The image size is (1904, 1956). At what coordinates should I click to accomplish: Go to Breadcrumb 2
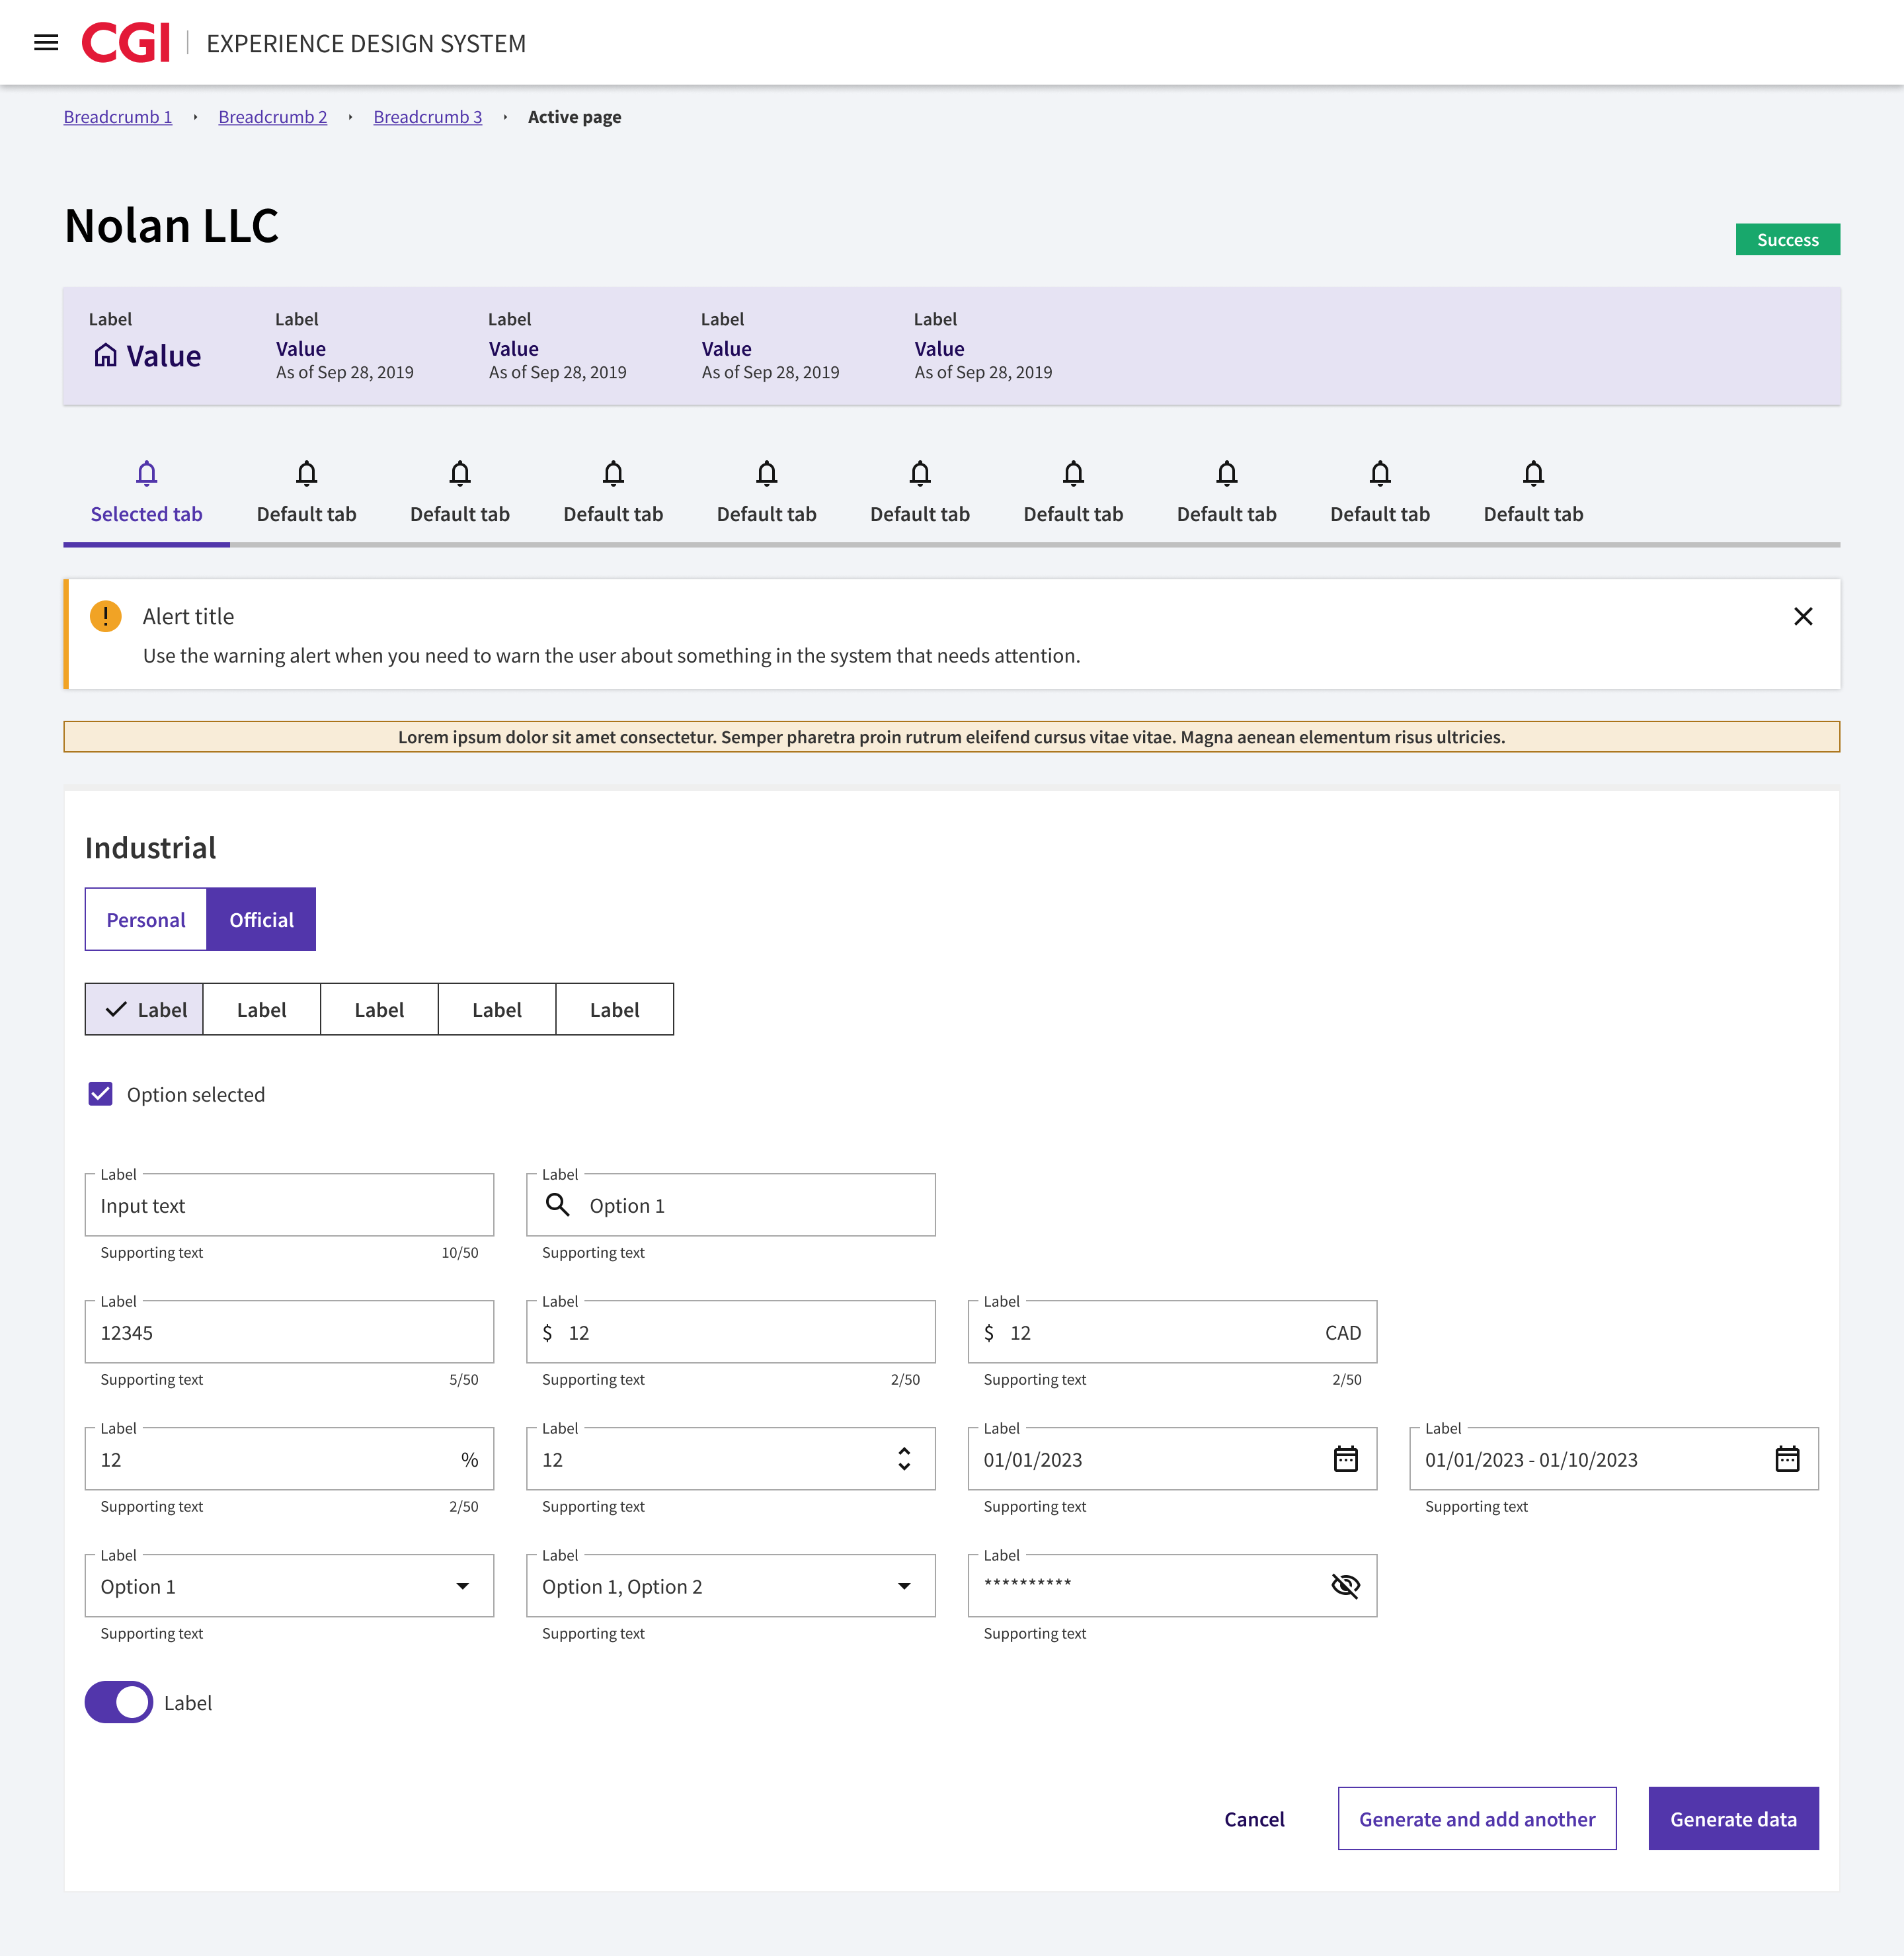point(273,117)
